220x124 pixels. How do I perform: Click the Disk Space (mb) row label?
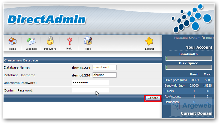(x=176, y=80)
